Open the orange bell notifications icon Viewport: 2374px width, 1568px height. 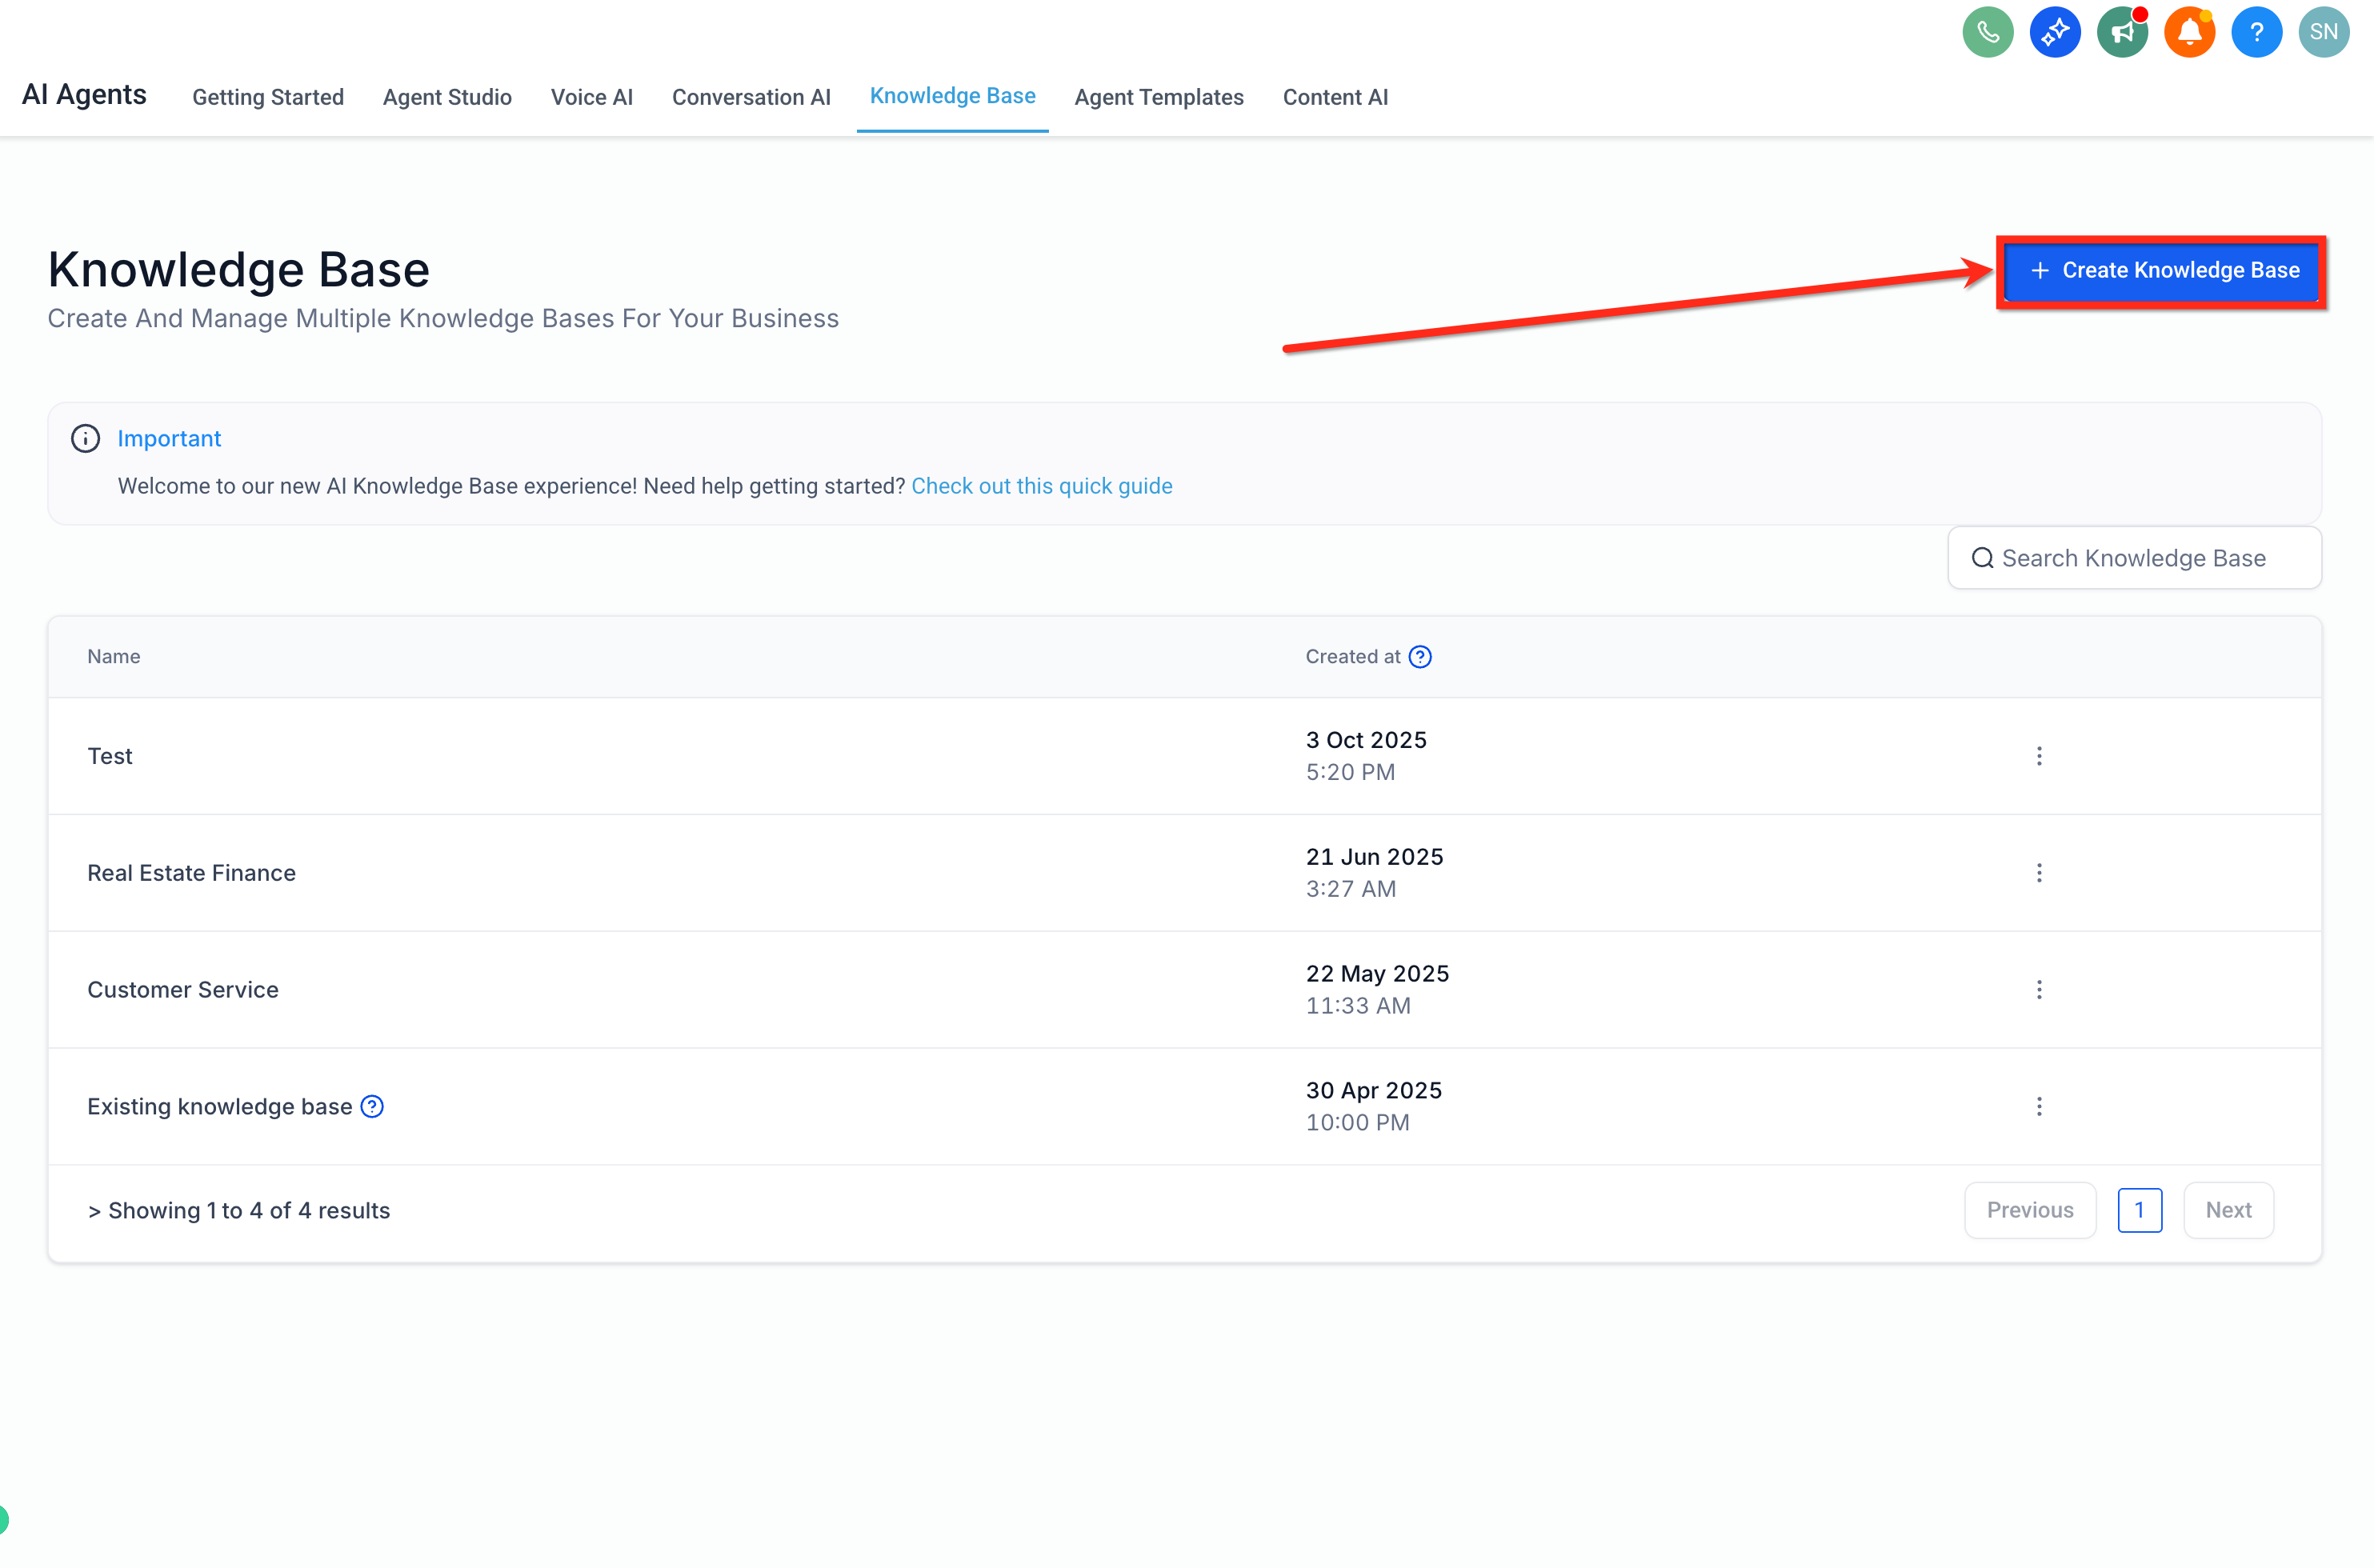[x=2188, y=32]
